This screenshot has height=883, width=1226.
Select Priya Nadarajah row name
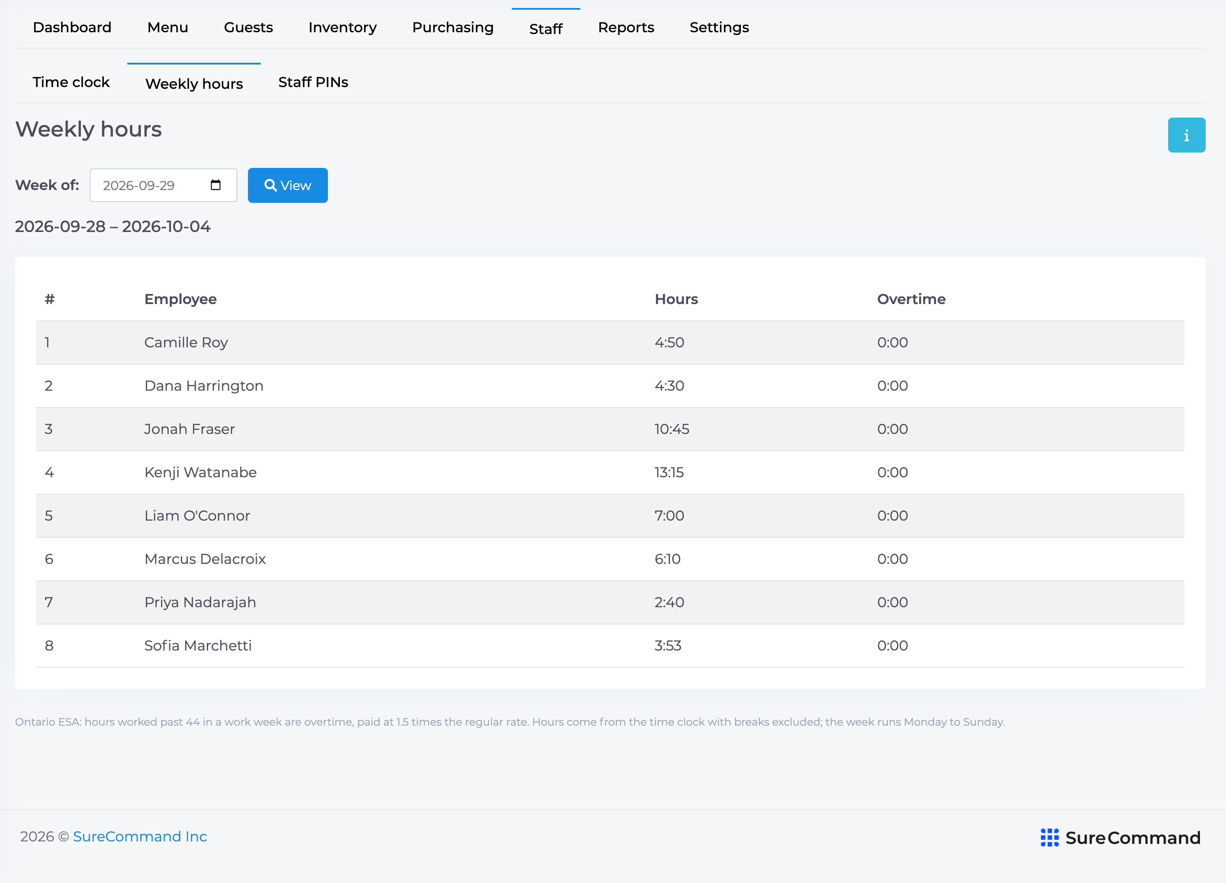(200, 602)
